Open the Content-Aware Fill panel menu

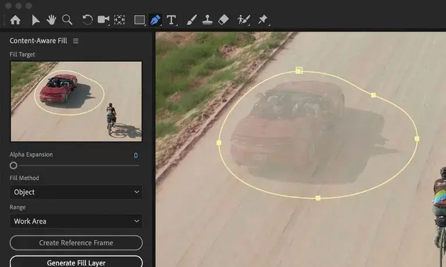(76, 41)
